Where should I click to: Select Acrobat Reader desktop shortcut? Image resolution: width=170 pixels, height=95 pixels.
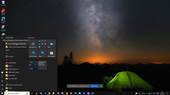[x=3, y=12]
